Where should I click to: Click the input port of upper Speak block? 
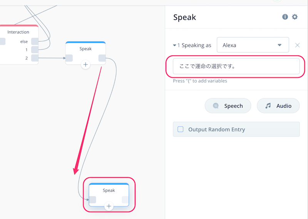69,58
